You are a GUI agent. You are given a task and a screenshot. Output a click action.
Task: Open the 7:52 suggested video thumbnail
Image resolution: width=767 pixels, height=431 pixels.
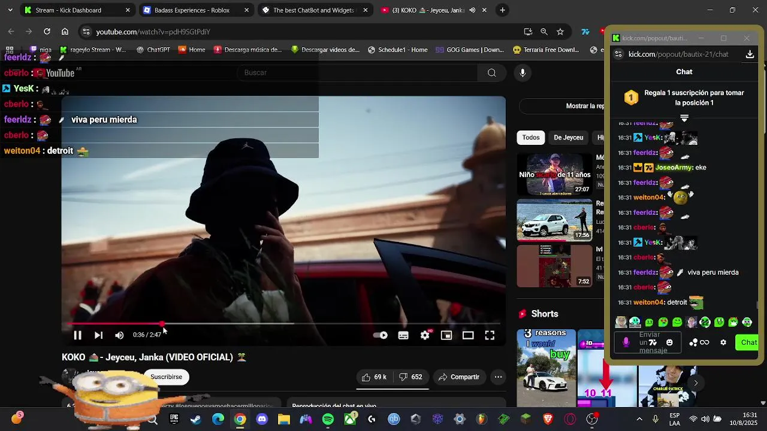click(x=554, y=266)
